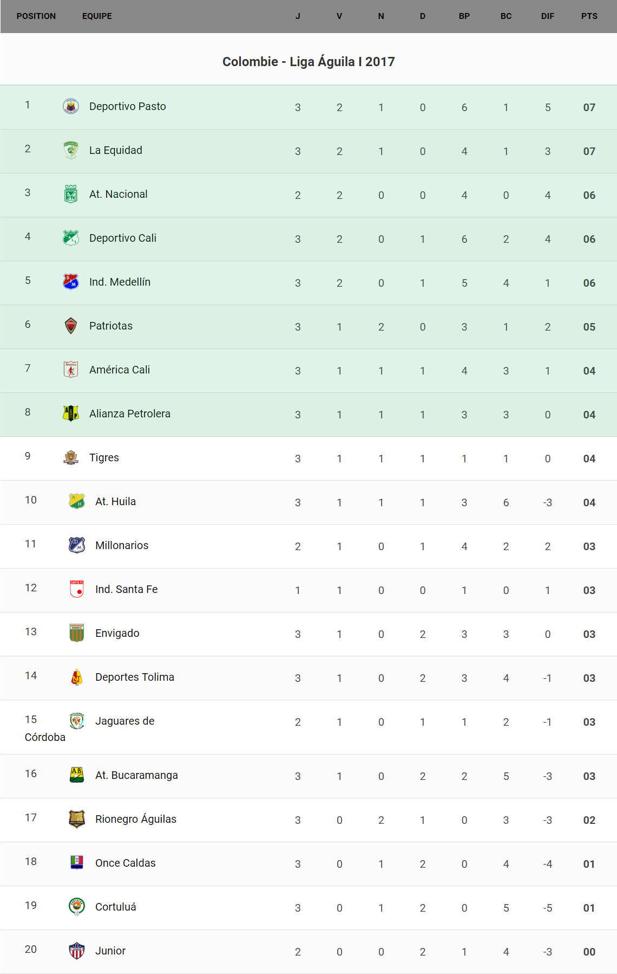
Task: Select the Patriotas team name
Action: tap(110, 326)
